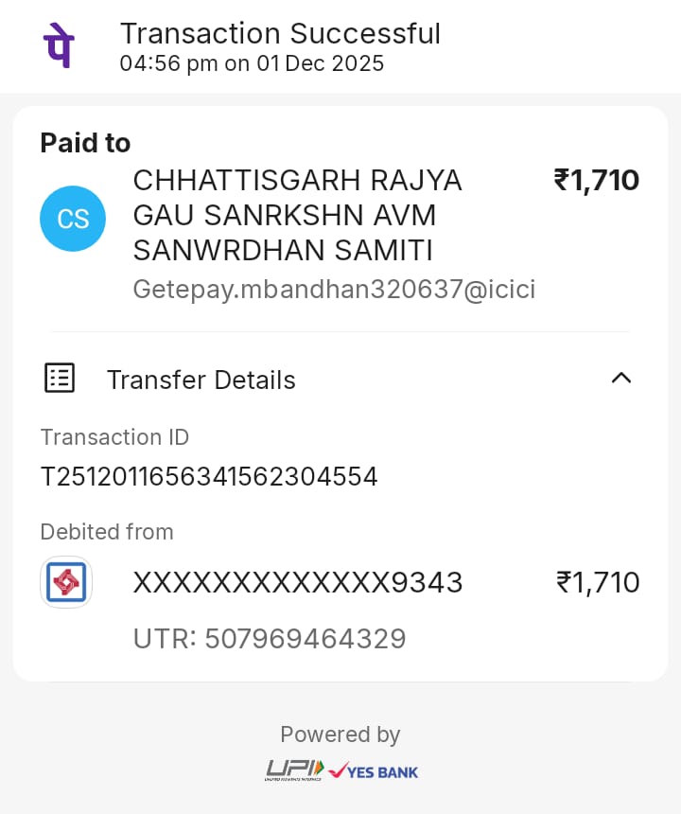Viewport: 681px width, 814px height.
Task: Tap the Paid to heading
Action: coord(85,143)
